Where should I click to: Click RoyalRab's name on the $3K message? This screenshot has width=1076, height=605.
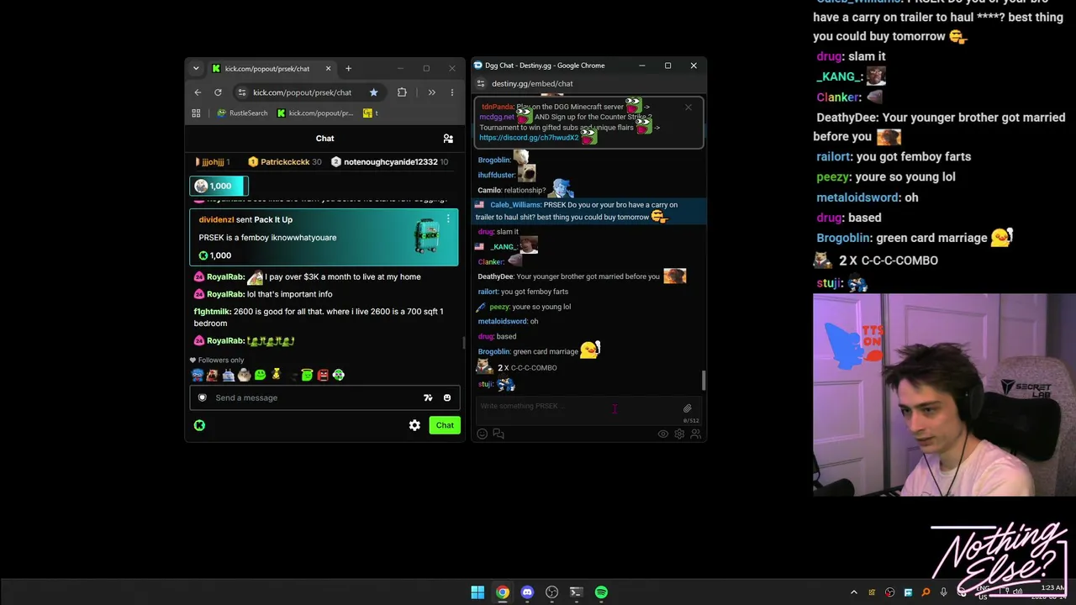[224, 276]
